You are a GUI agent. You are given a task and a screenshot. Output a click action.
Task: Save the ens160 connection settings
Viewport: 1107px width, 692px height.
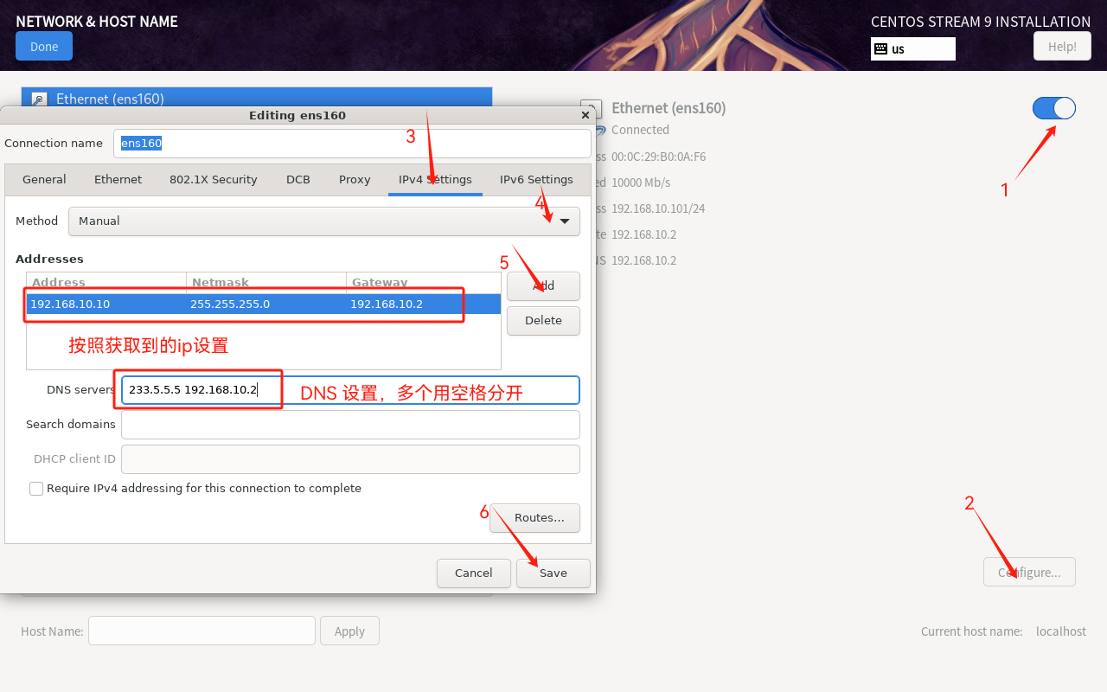(553, 573)
